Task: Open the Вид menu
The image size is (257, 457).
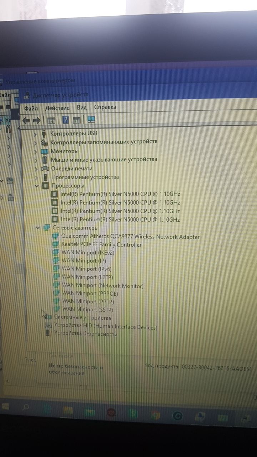Action: pyautogui.click(x=82, y=107)
